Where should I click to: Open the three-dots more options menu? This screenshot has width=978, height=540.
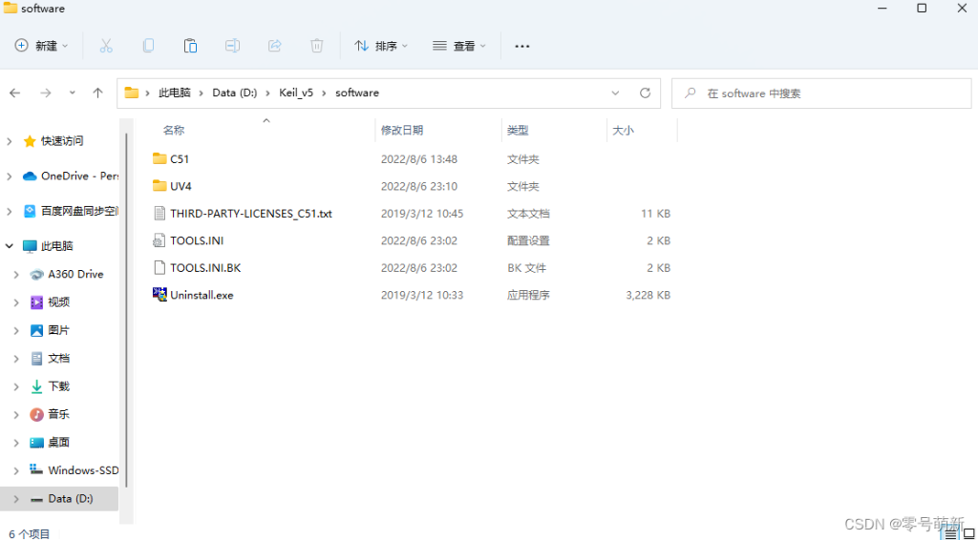click(x=522, y=46)
